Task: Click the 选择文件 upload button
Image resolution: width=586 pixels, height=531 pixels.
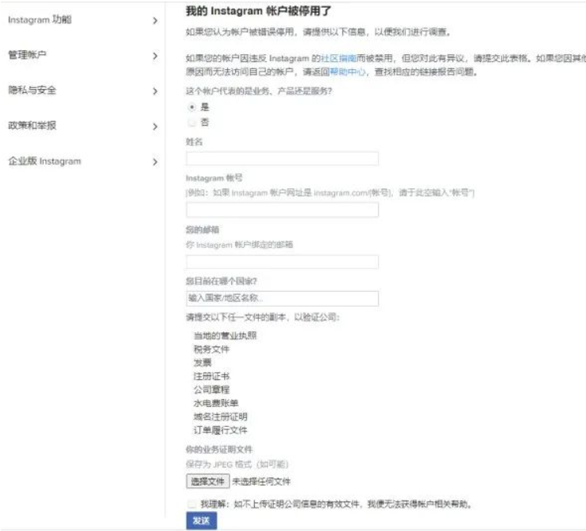Action: (x=208, y=481)
